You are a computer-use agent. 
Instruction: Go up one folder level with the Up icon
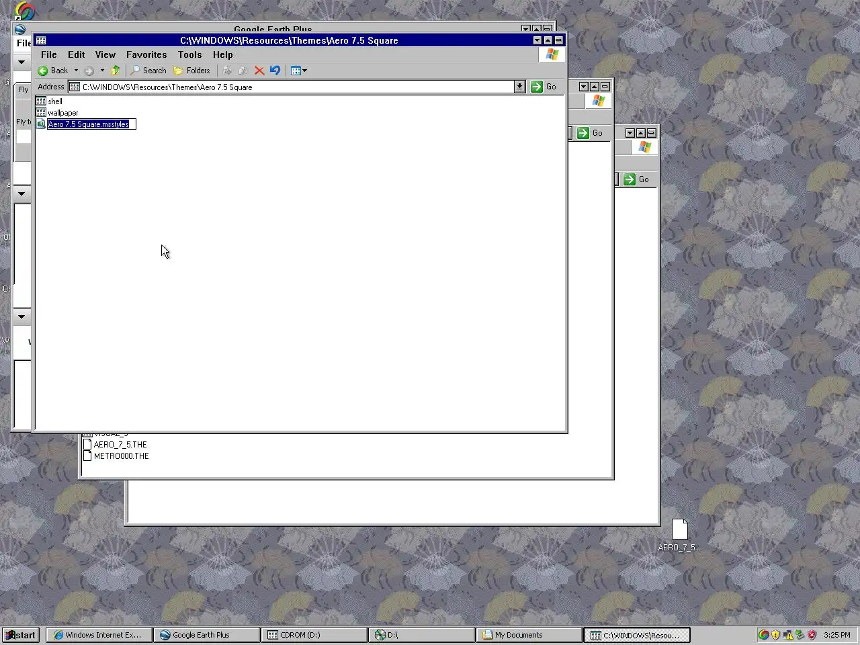coord(116,71)
